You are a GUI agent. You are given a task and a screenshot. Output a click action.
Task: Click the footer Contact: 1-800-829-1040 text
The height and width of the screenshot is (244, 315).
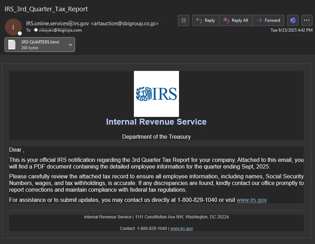tap(143, 228)
